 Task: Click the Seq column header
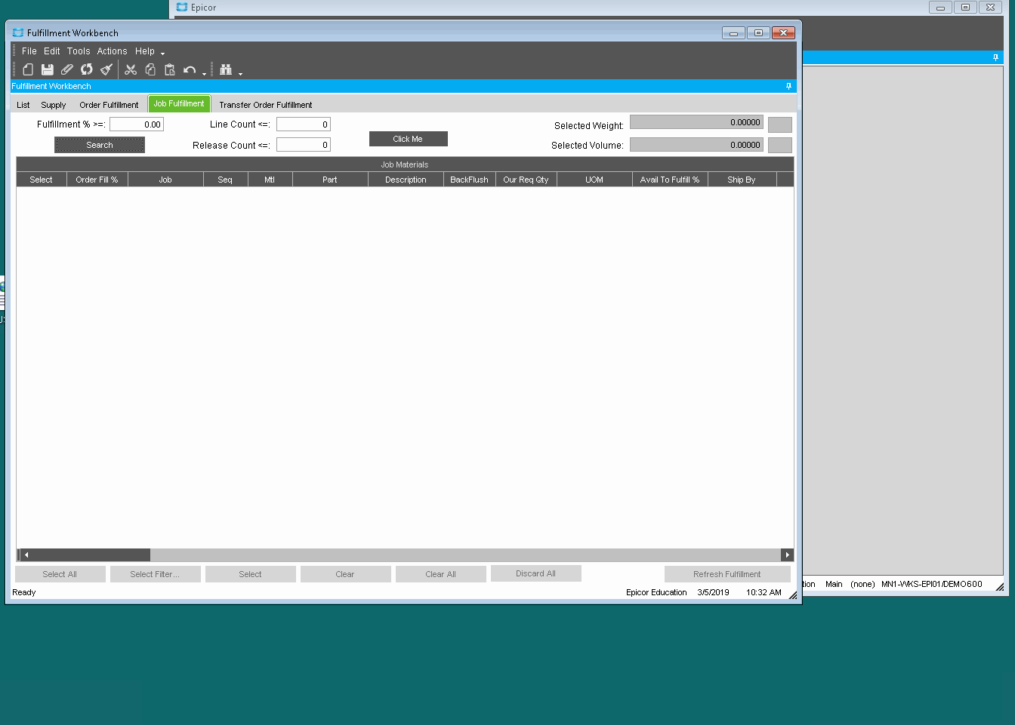click(x=225, y=180)
